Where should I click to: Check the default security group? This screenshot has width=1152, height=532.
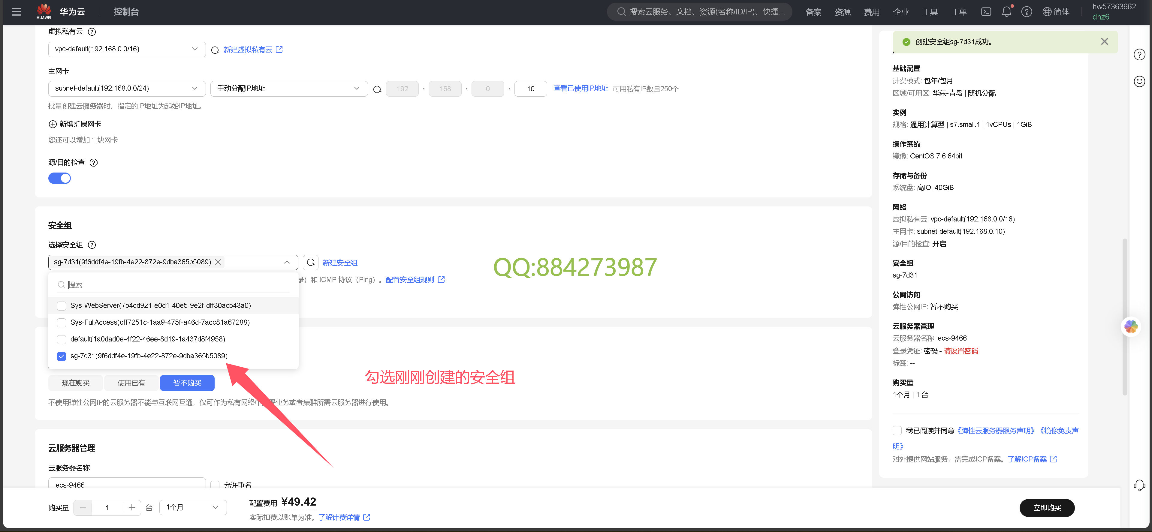[x=62, y=339]
